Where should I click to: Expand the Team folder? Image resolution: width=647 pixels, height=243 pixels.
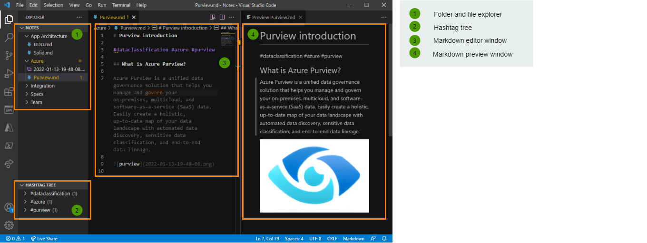(27, 102)
